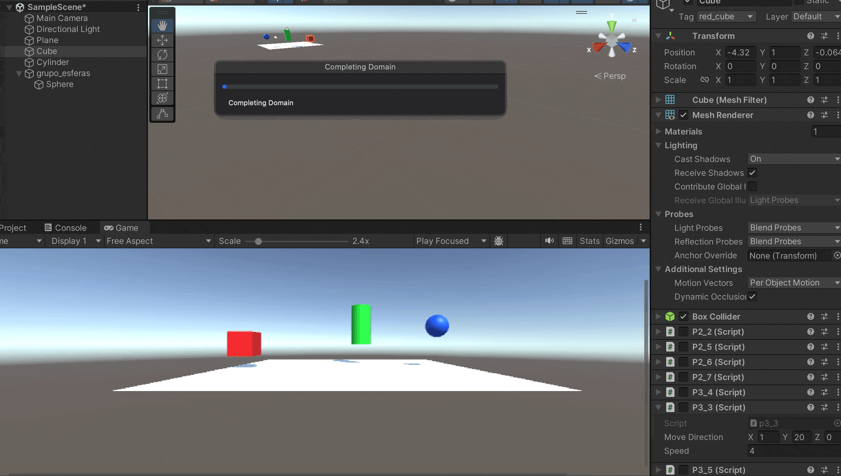The height and width of the screenshot is (476, 841).
Task: Click the Stats button
Action: [589, 241]
